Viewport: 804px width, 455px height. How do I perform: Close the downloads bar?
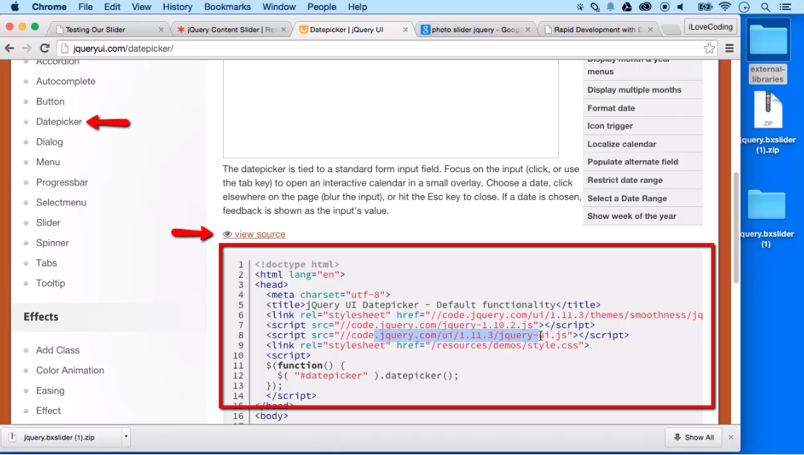(731, 437)
